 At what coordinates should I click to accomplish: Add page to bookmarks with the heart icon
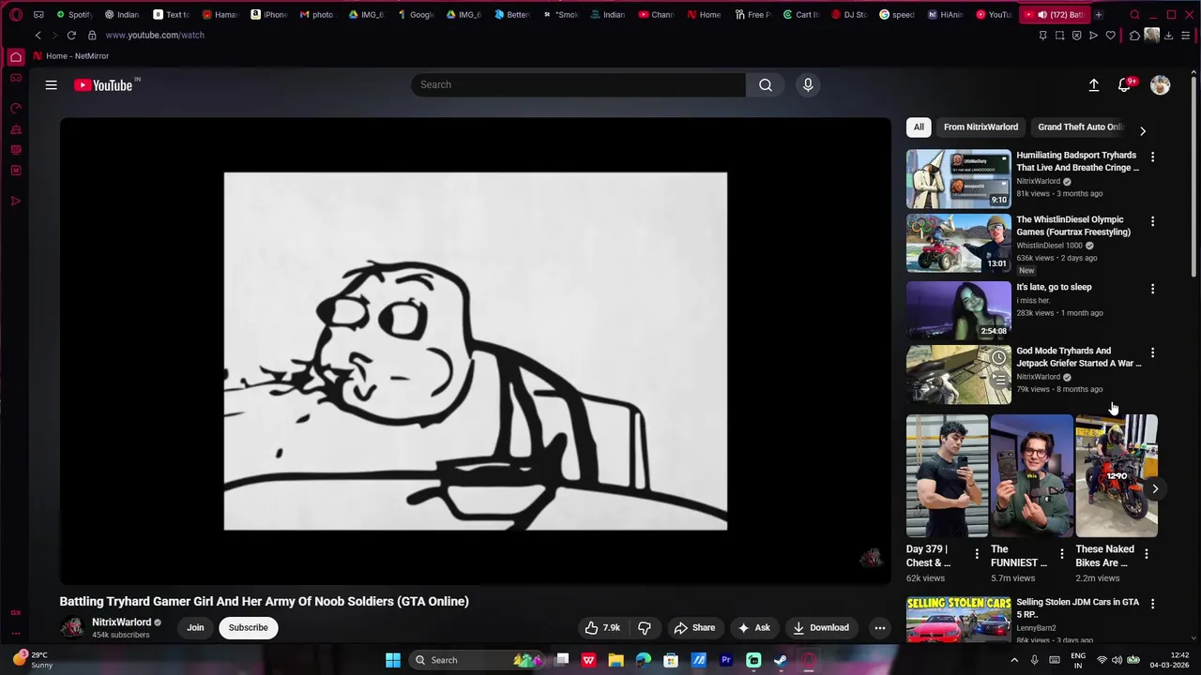click(1111, 36)
